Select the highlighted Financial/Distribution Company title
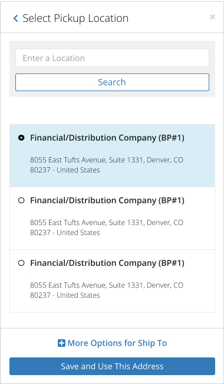 (x=107, y=138)
